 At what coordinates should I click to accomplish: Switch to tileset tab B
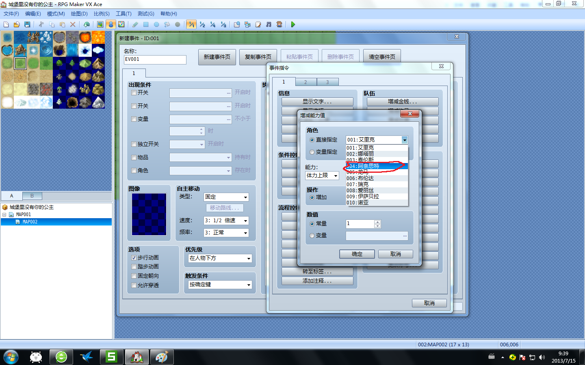tap(32, 196)
